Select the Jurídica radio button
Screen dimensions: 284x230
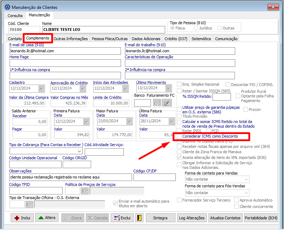(196, 28)
